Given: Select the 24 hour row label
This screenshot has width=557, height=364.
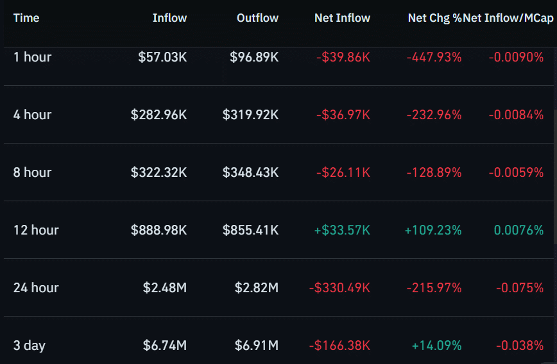Looking at the screenshot, I should click(x=36, y=288).
